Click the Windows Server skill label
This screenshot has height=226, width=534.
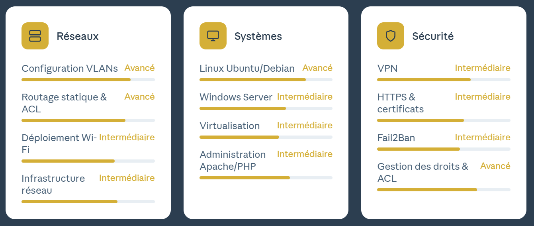(236, 97)
